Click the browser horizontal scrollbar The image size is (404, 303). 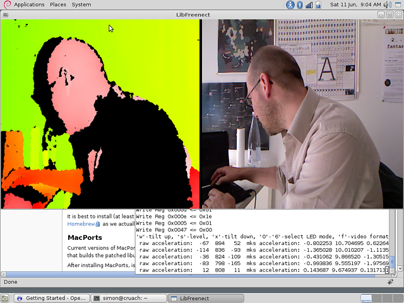point(191,275)
